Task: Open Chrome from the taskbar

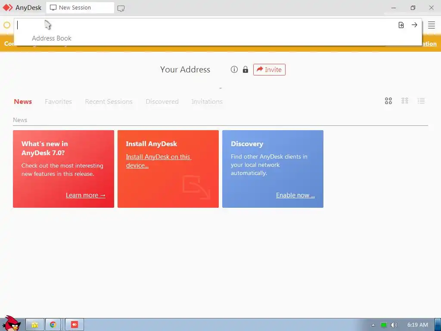Action: [53, 325]
